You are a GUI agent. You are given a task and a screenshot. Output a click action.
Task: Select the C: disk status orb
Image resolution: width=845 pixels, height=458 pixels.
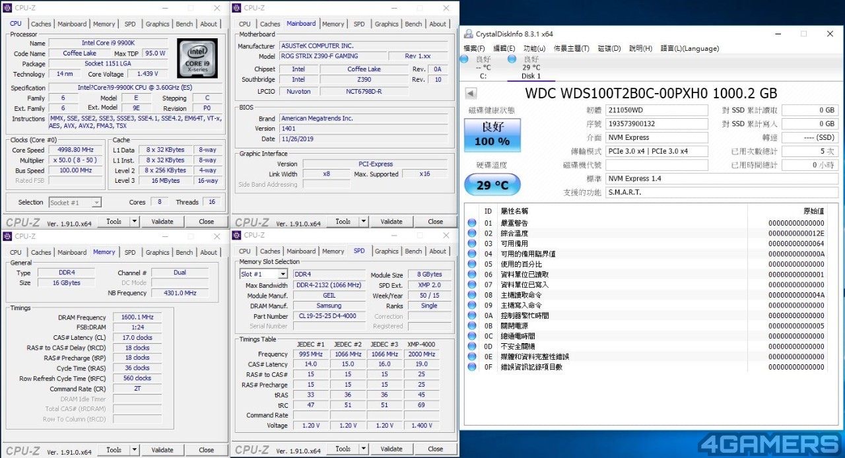pos(464,59)
